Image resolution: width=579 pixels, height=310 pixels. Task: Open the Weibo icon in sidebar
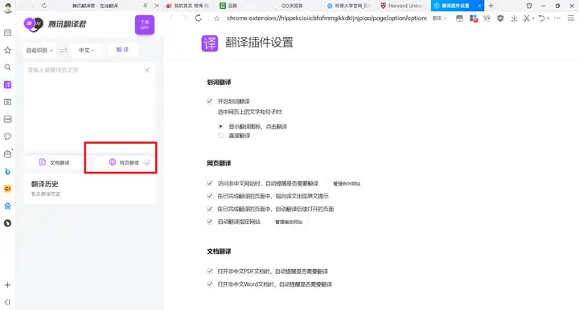[7, 189]
